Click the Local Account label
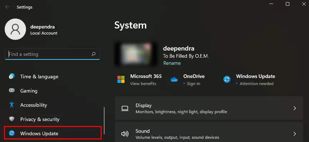This screenshot has width=309, height=142. click(44, 33)
